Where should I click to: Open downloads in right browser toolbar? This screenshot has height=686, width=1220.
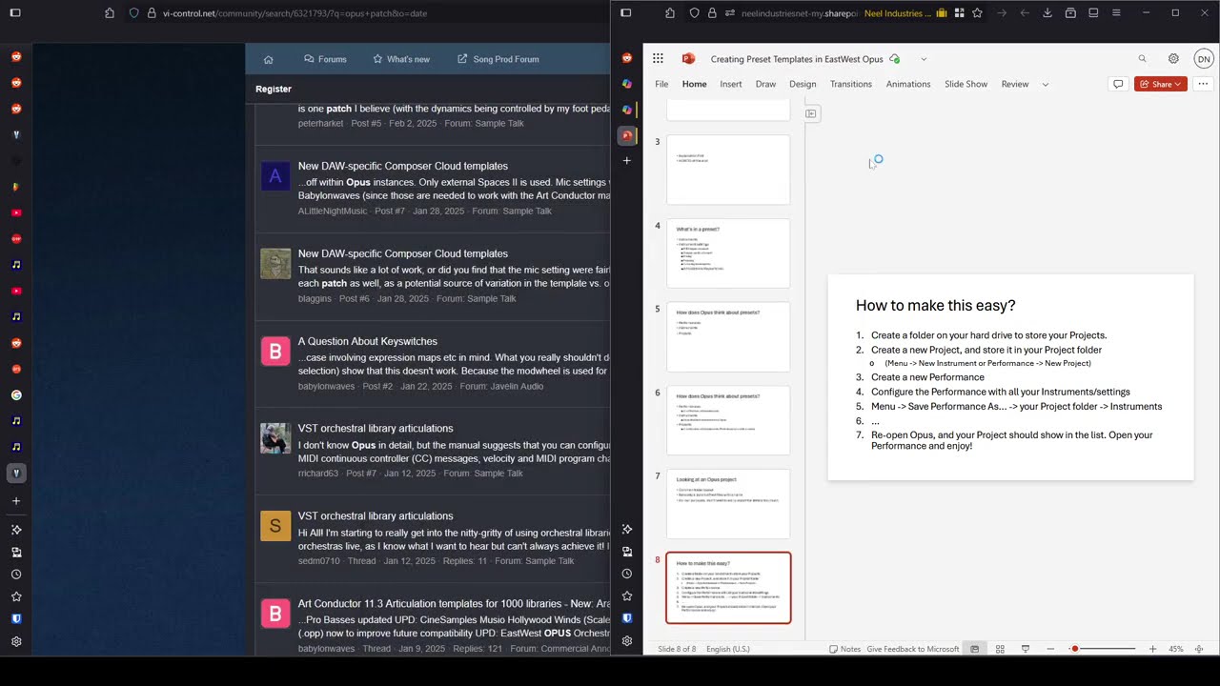tap(1047, 13)
